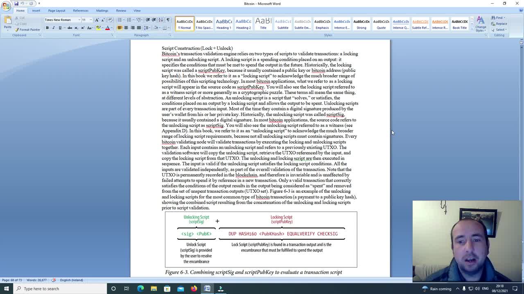The width and height of the screenshot is (524, 294).
Task: Click the Replace button
Action: click(499, 24)
